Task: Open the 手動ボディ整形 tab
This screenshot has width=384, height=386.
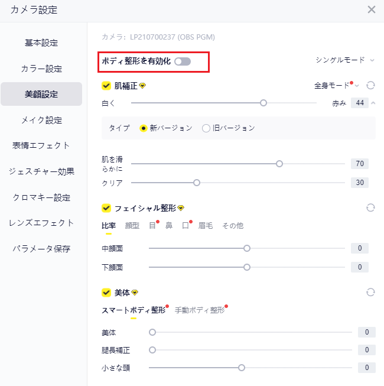Action: pos(200,310)
